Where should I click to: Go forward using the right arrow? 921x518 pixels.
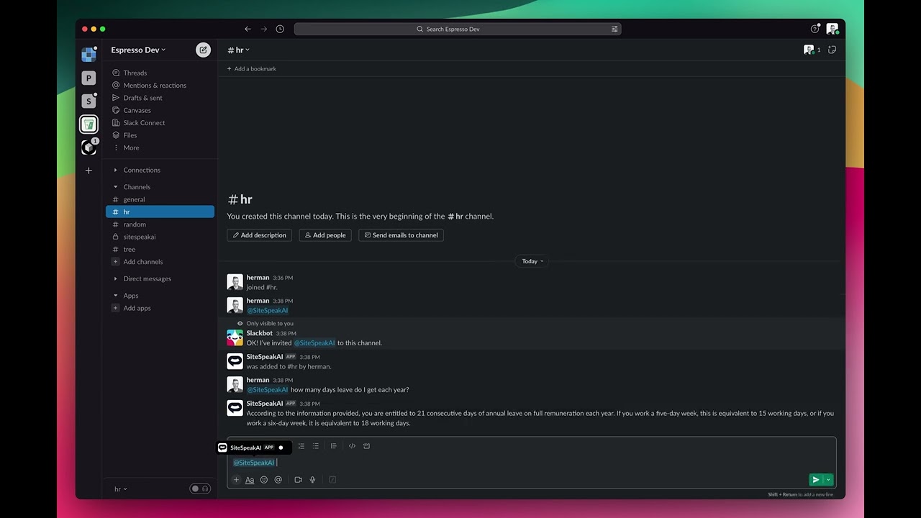click(x=264, y=29)
